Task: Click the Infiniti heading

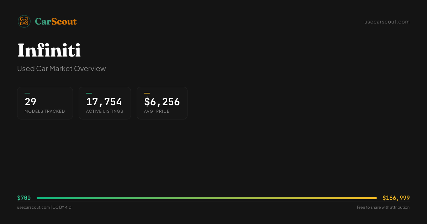Action: (x=49, y=50)
